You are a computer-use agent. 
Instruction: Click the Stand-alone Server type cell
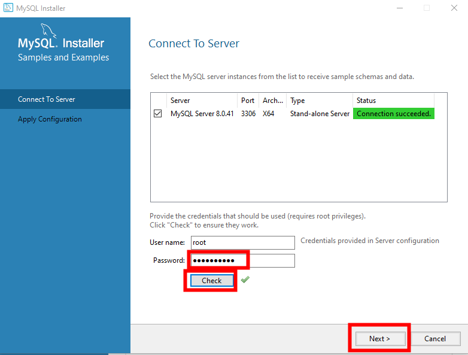(x=320, y=114)
